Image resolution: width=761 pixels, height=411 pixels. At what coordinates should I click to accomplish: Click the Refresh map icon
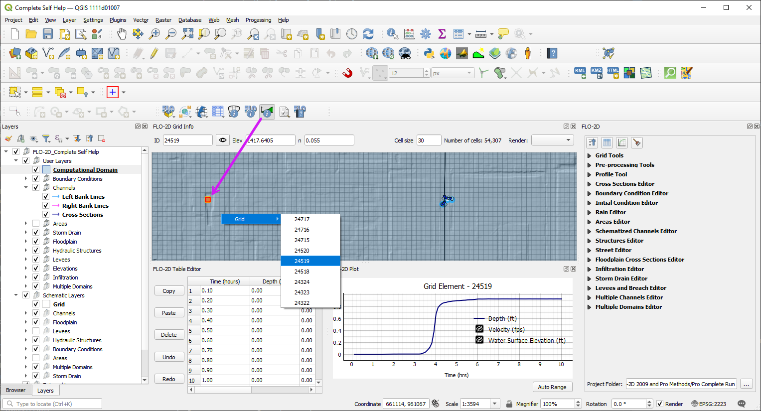(x=368, y=34)
